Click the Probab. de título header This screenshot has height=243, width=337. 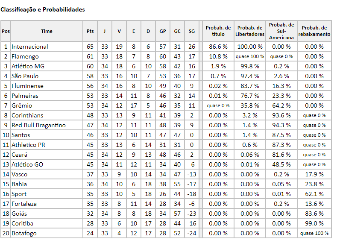pyautogui.click(x=218, y=31)
